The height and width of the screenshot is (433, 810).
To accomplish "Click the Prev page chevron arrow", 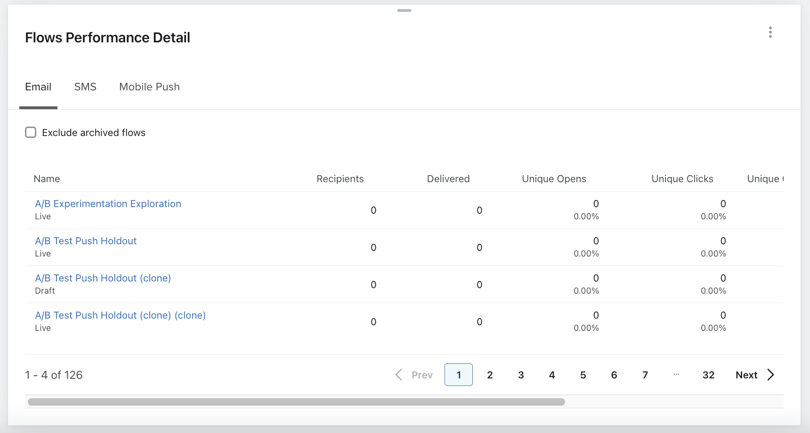I will [399, 375].
